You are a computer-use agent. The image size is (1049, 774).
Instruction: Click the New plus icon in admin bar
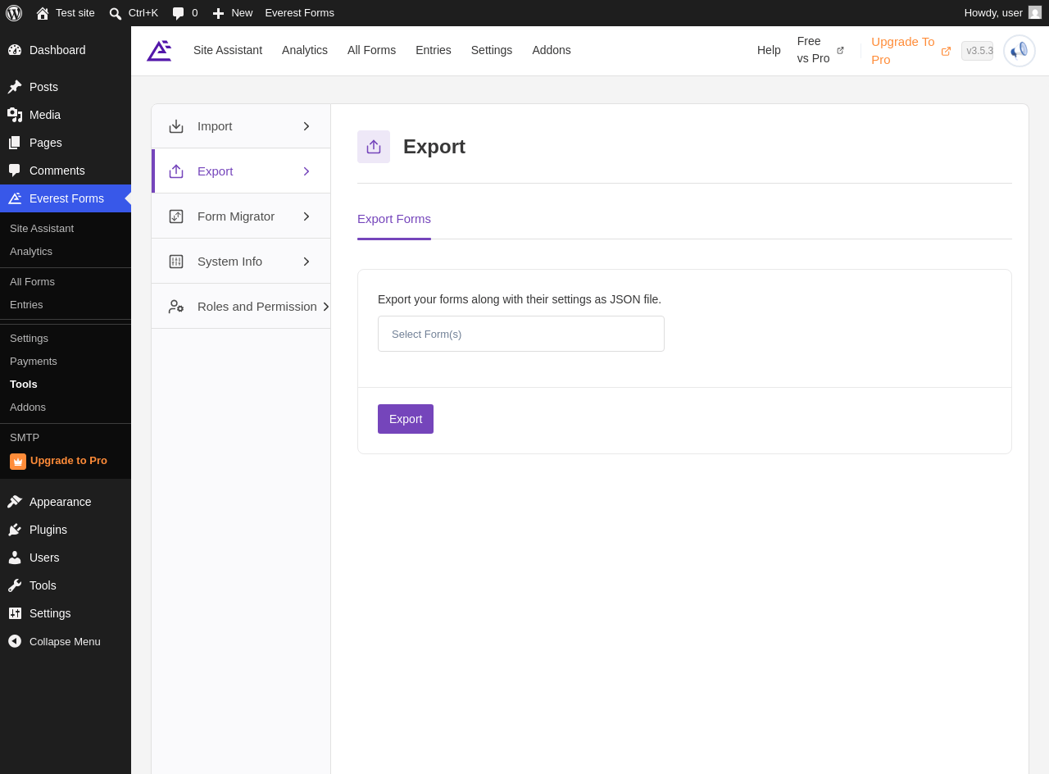tap(218, 13)
